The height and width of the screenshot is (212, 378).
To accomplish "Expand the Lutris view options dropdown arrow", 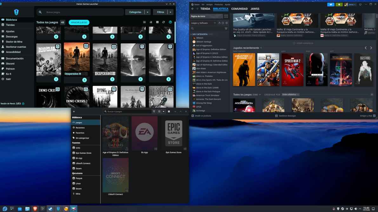I will 163,111.
